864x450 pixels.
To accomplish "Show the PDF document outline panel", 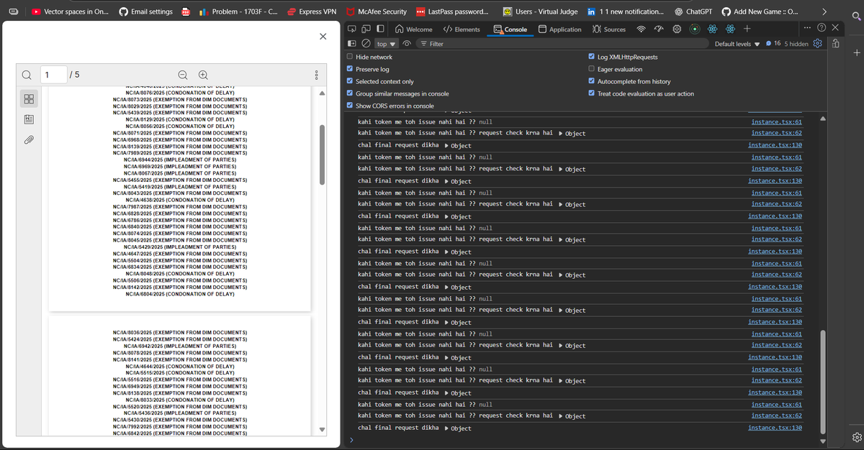I will (x=29, y=119).
